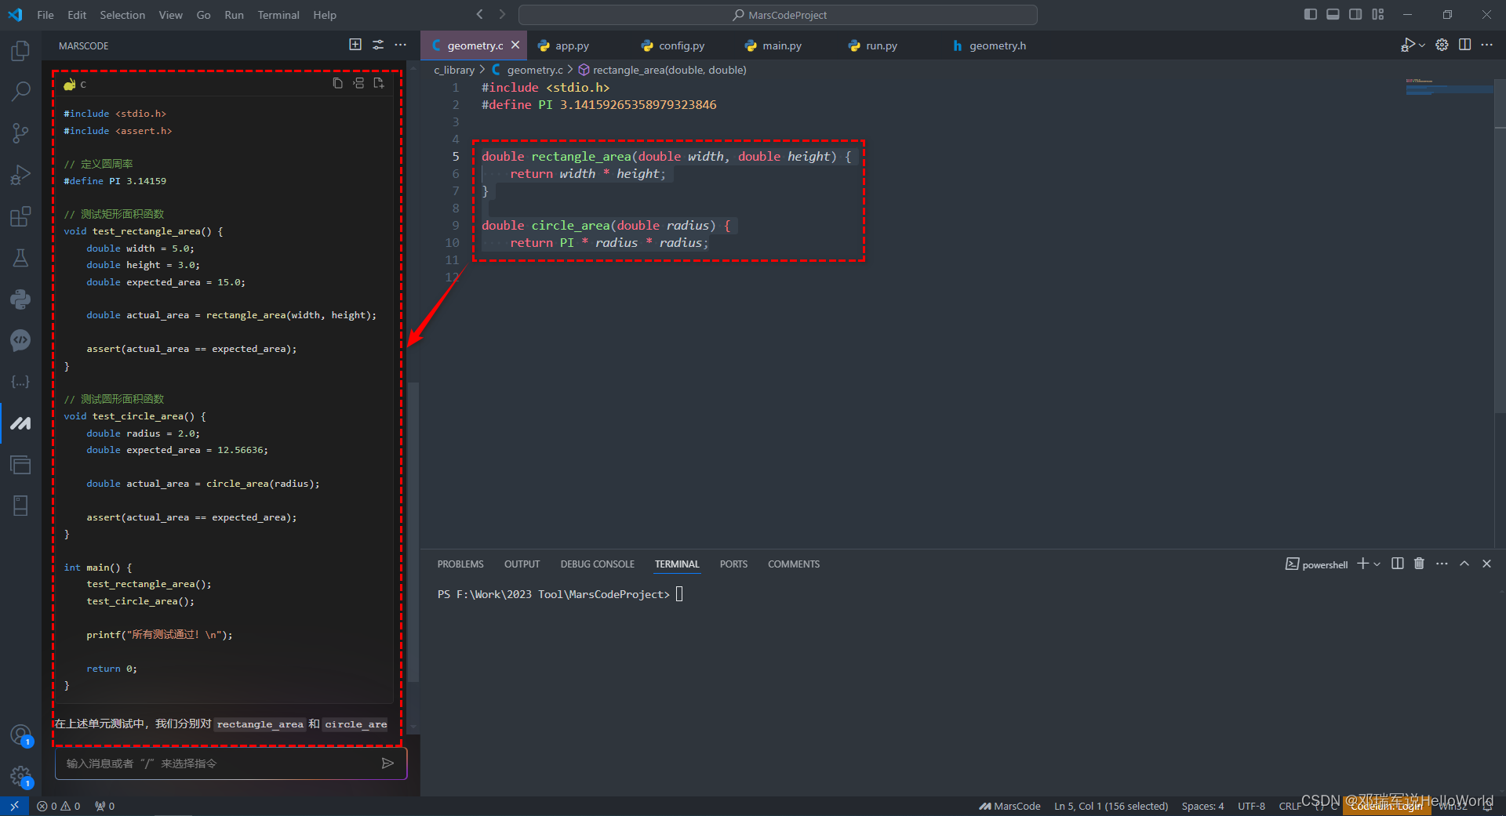1506x816 pixels.
Task: Open Run and Debug view
Action: [x=20, y=175]
